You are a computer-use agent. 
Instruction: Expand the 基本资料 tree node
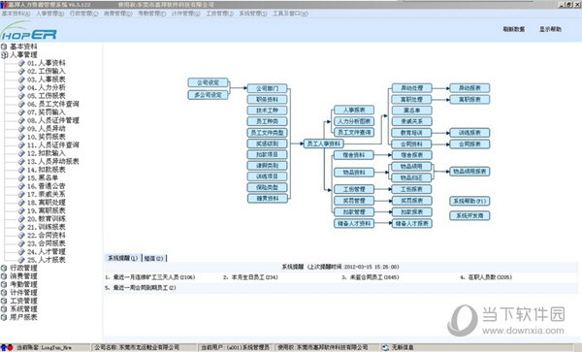coord(4,47)
